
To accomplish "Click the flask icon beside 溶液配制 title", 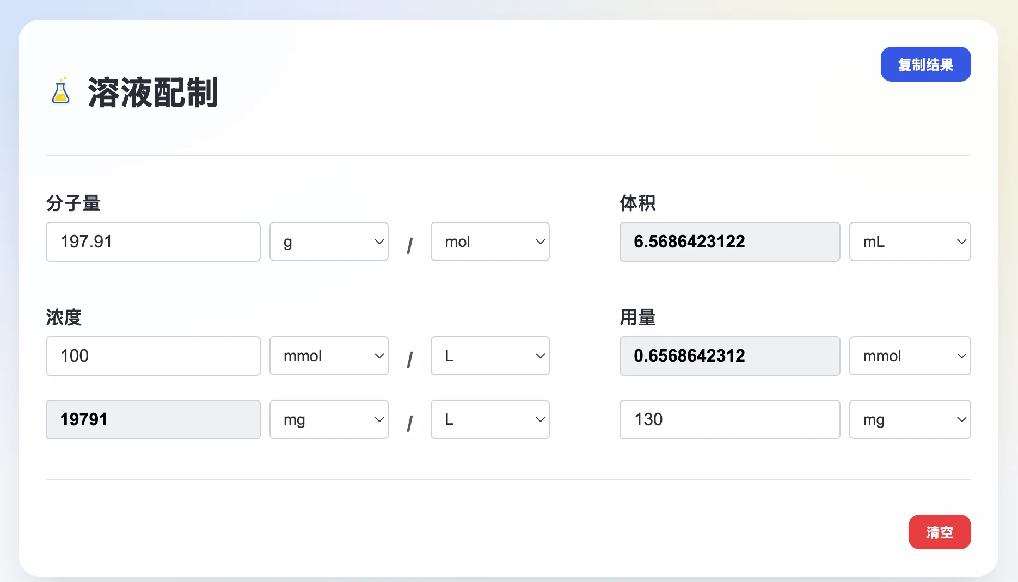I will pyautogui.click(x=60, y=90).
